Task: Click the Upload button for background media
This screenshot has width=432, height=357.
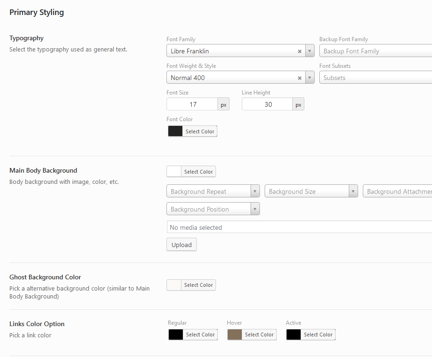Action: (181, 244)
